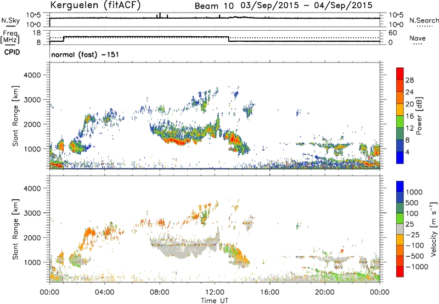Click the "-1000" tick on Velocity color bar
Viewport: 439px width, 304px height.
417,267
